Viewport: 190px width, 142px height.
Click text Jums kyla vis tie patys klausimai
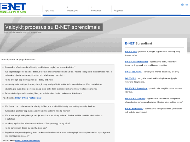(18, 59)
